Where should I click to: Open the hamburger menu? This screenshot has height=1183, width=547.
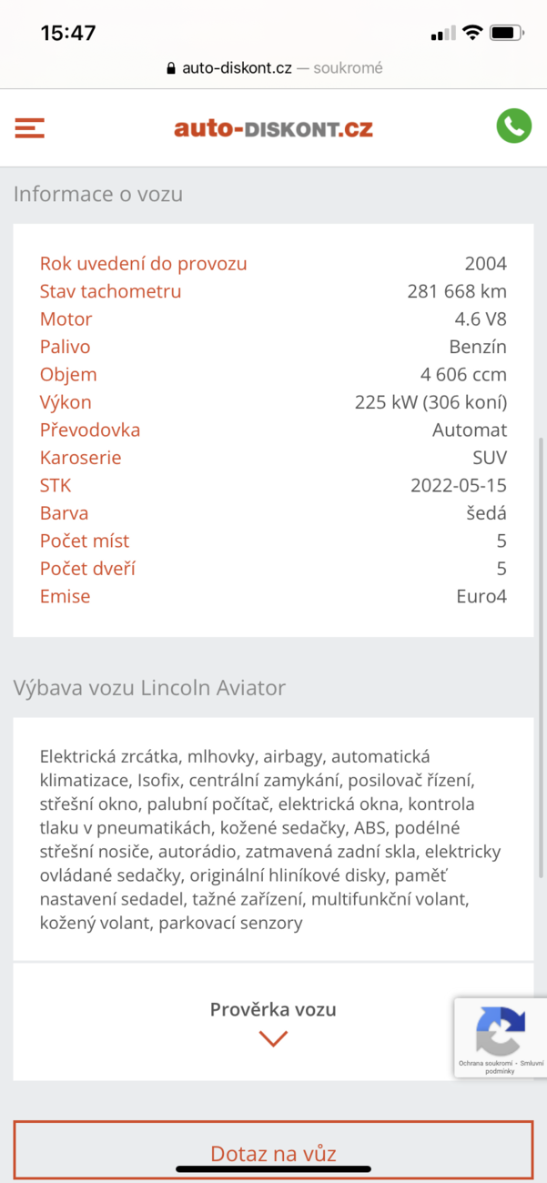click(x=29, y=127)
